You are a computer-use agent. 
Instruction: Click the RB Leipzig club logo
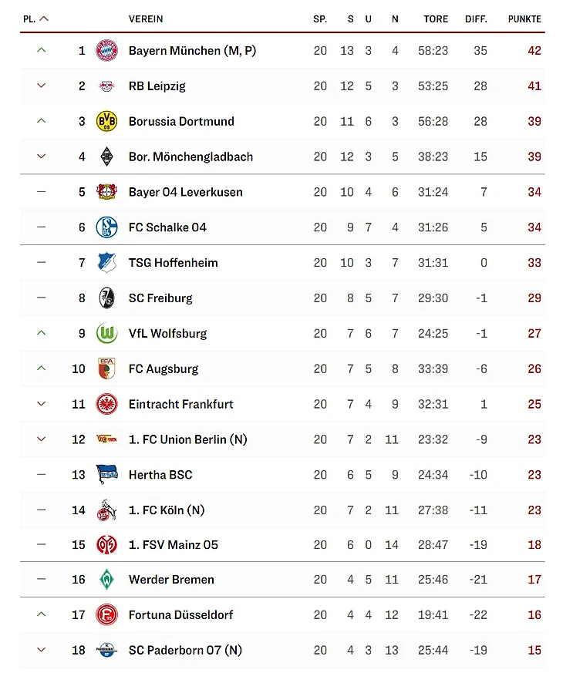coord(106,86)
